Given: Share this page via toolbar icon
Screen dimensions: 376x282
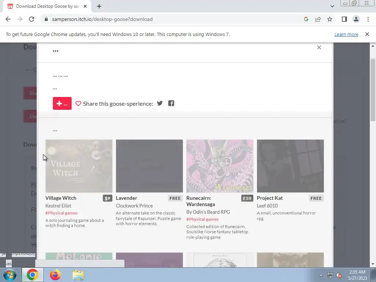Looking at the screenshot, I should [318, 19].
